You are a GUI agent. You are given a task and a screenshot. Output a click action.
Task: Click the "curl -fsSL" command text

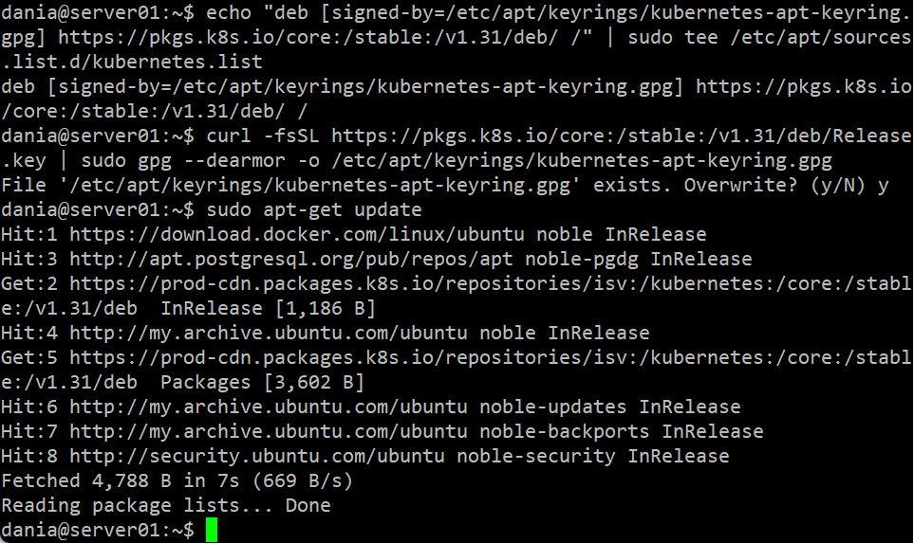point(262,136)
